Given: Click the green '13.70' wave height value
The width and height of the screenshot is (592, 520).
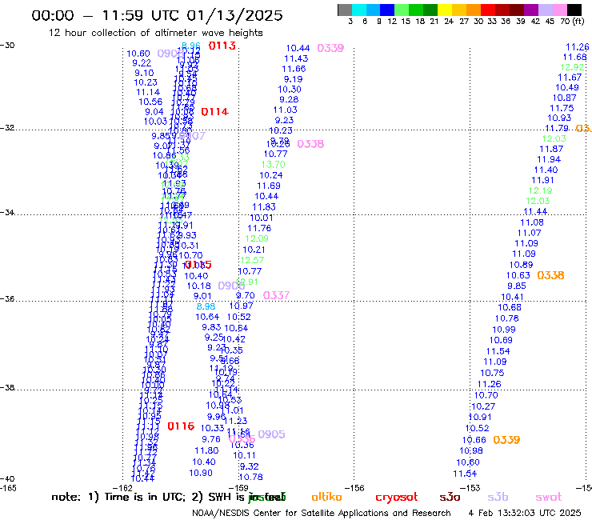Looking at the screenshot, I should [x=274, y=165].
